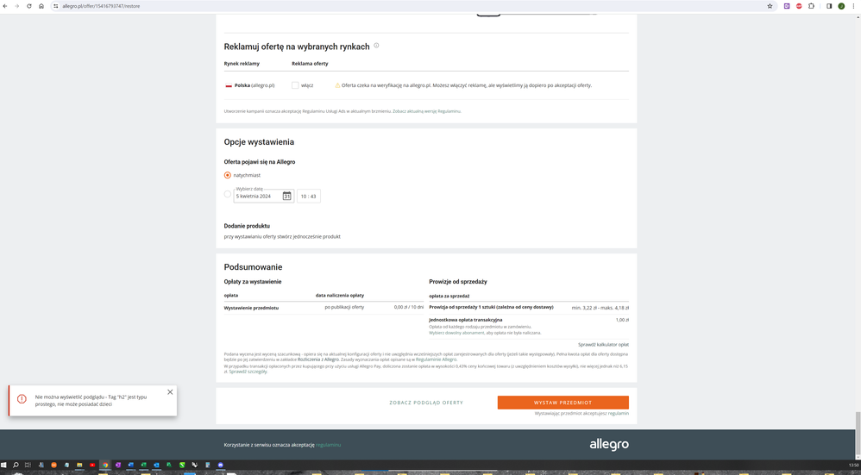Click the time field showing 10:43
The image size is (861, 475).
309,197
